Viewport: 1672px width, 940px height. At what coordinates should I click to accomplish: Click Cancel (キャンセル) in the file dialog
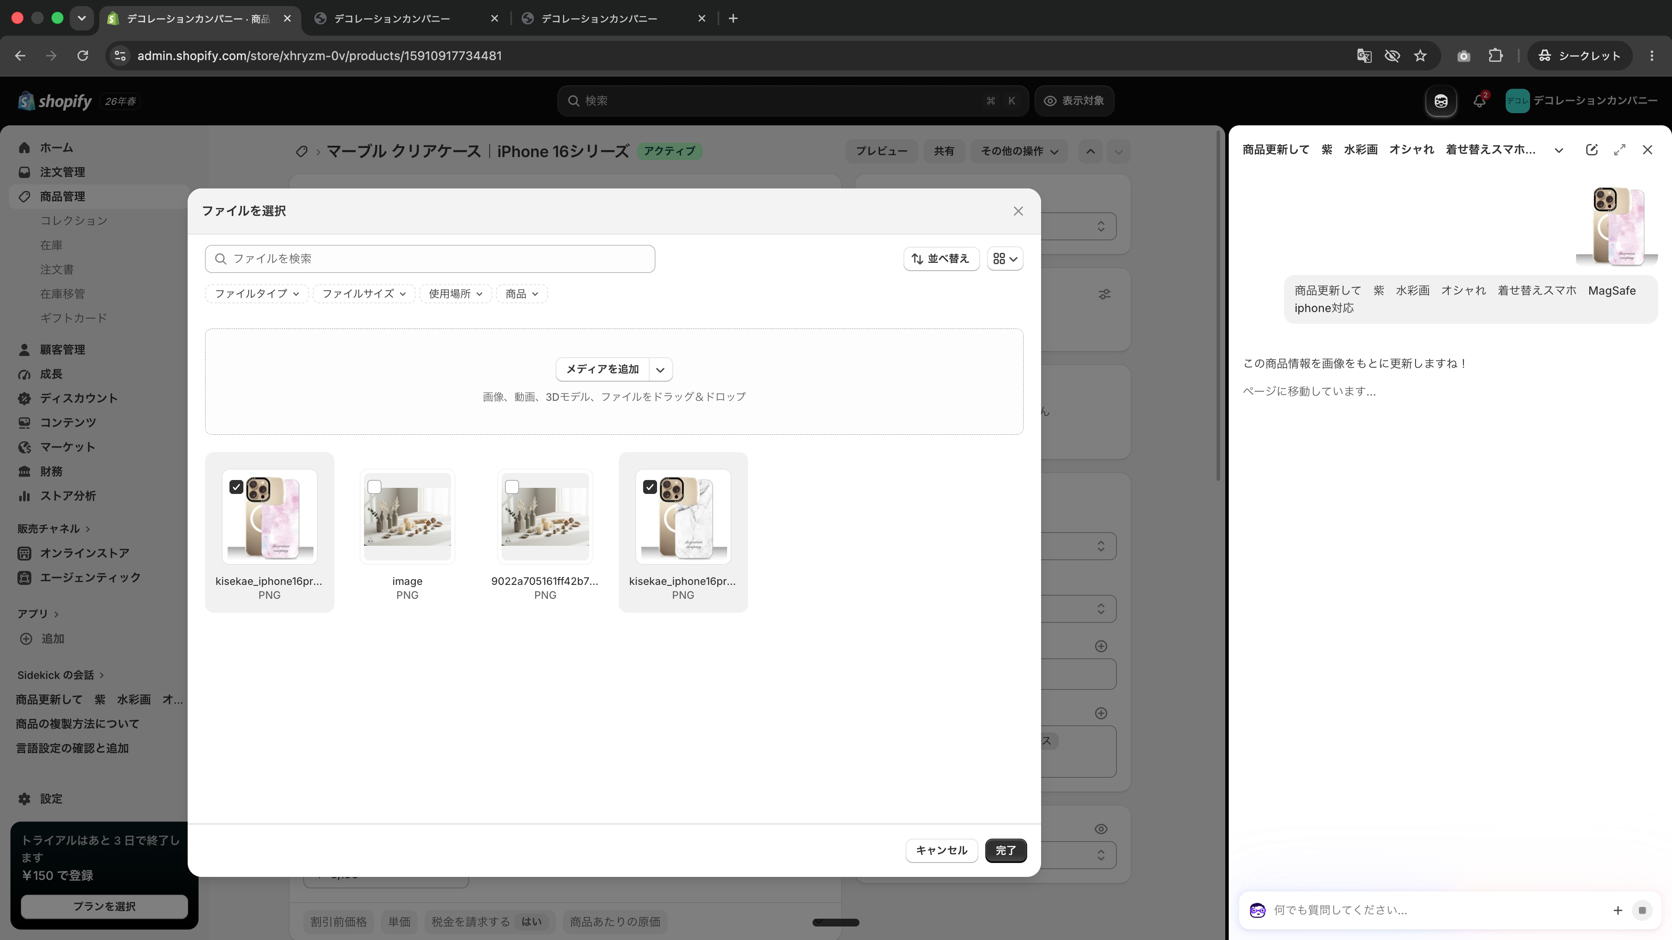941,850
